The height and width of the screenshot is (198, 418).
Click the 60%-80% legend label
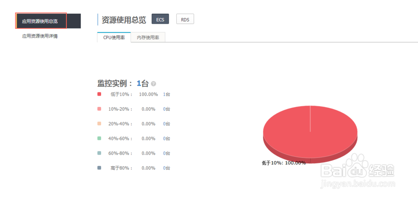click(120, 153)
